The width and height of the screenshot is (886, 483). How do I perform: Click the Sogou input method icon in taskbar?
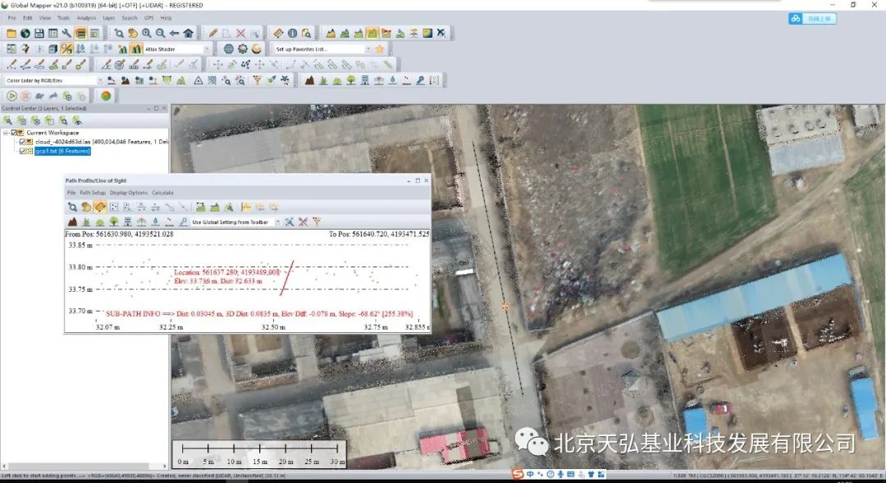[518, 474]
